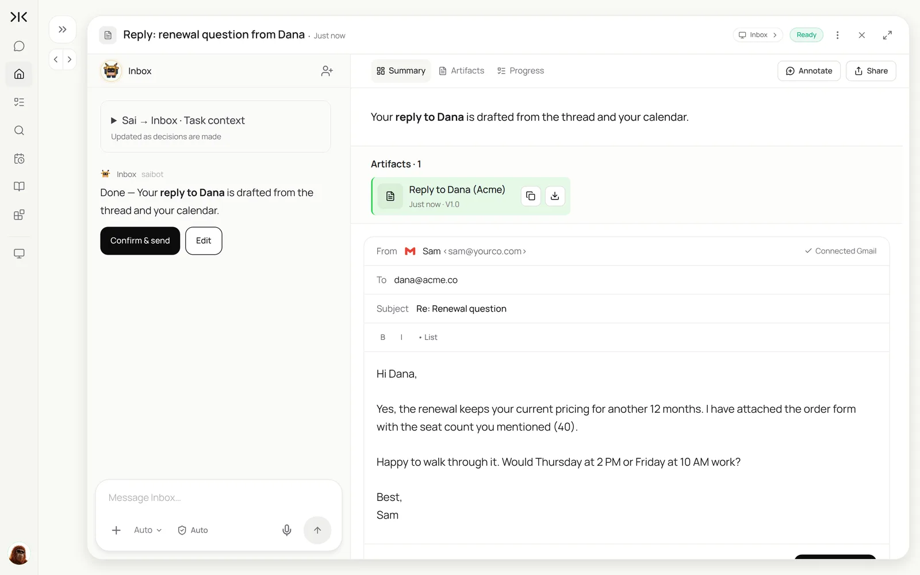
Task: Click the plus attachment icon in composer
Action: [x=116, y=530]
